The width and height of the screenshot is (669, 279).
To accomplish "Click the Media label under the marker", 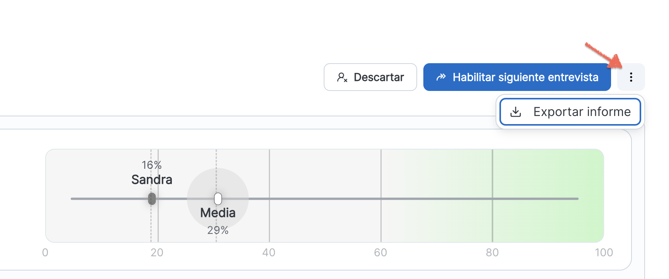I will (218, 213).
